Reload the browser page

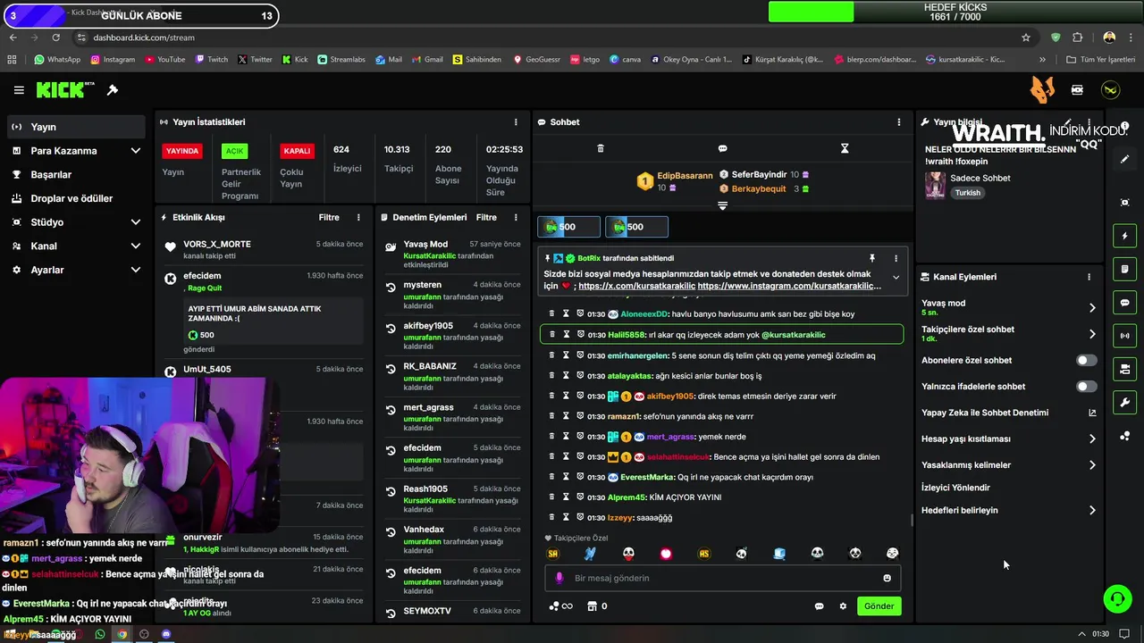coord(56,38)
